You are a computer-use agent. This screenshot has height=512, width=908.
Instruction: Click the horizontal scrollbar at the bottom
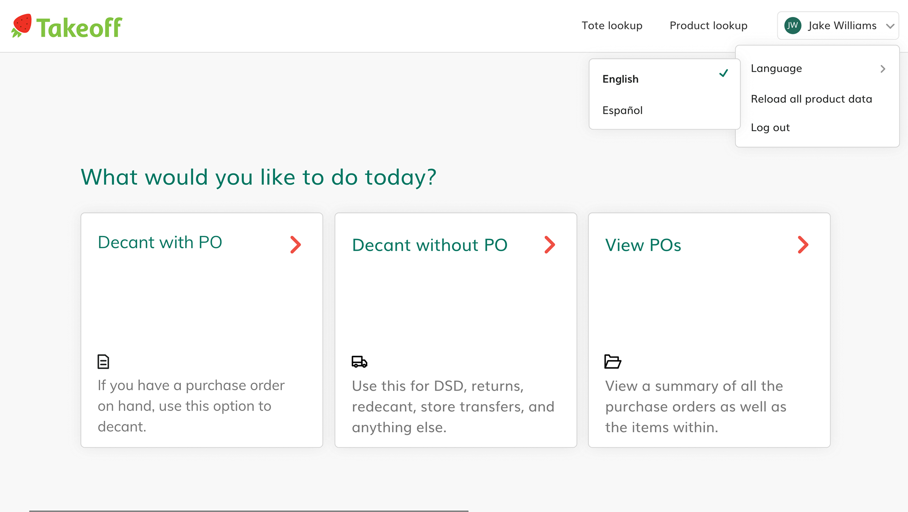[249, 511]
